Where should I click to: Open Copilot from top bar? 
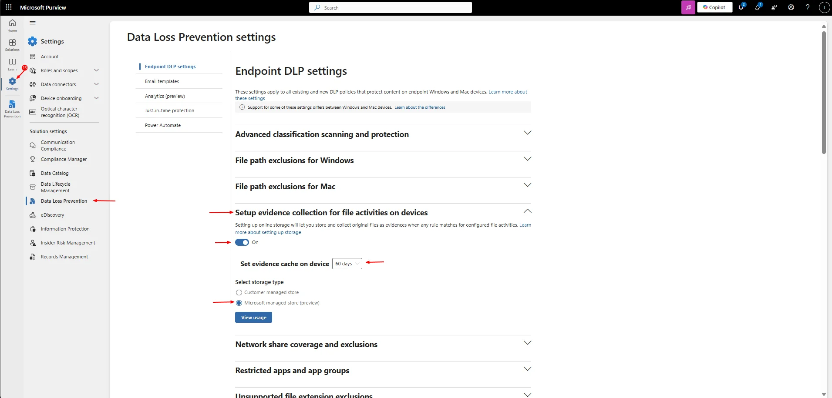point(714,7)
